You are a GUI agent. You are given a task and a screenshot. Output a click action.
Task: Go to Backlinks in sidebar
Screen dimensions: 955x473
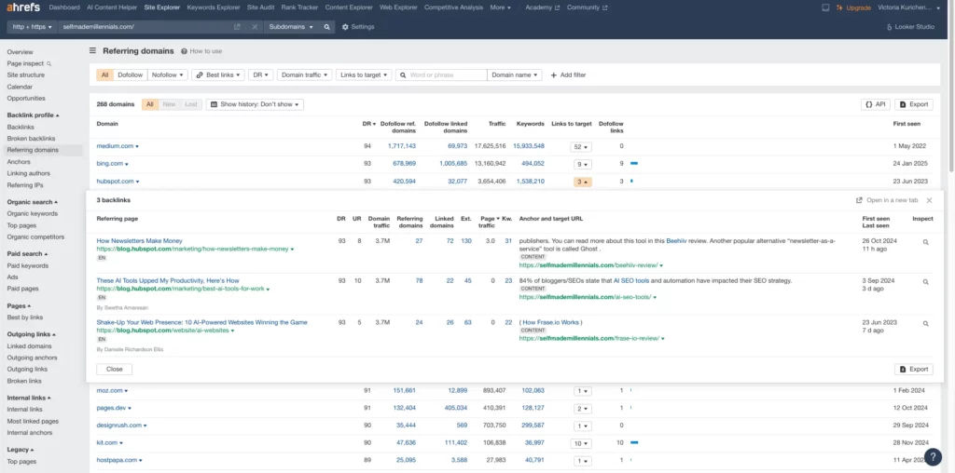(x=21, y=127)
